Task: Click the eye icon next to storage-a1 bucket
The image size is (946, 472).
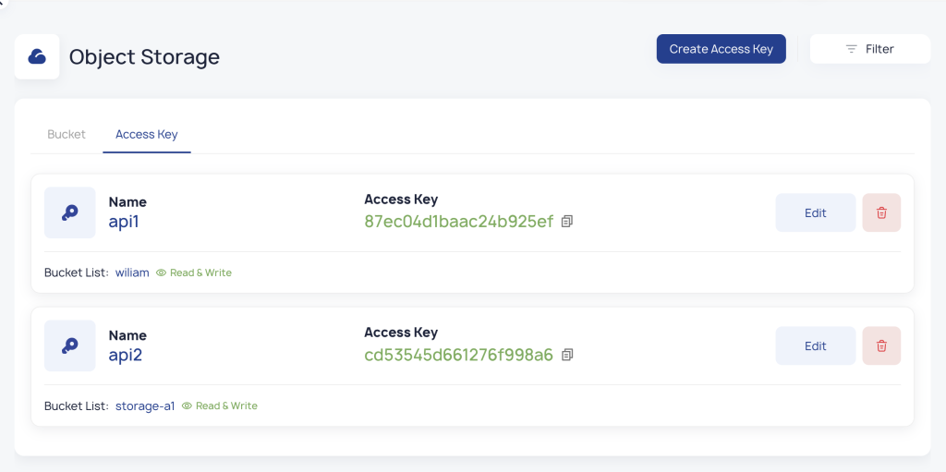Action: coord(187,406)
